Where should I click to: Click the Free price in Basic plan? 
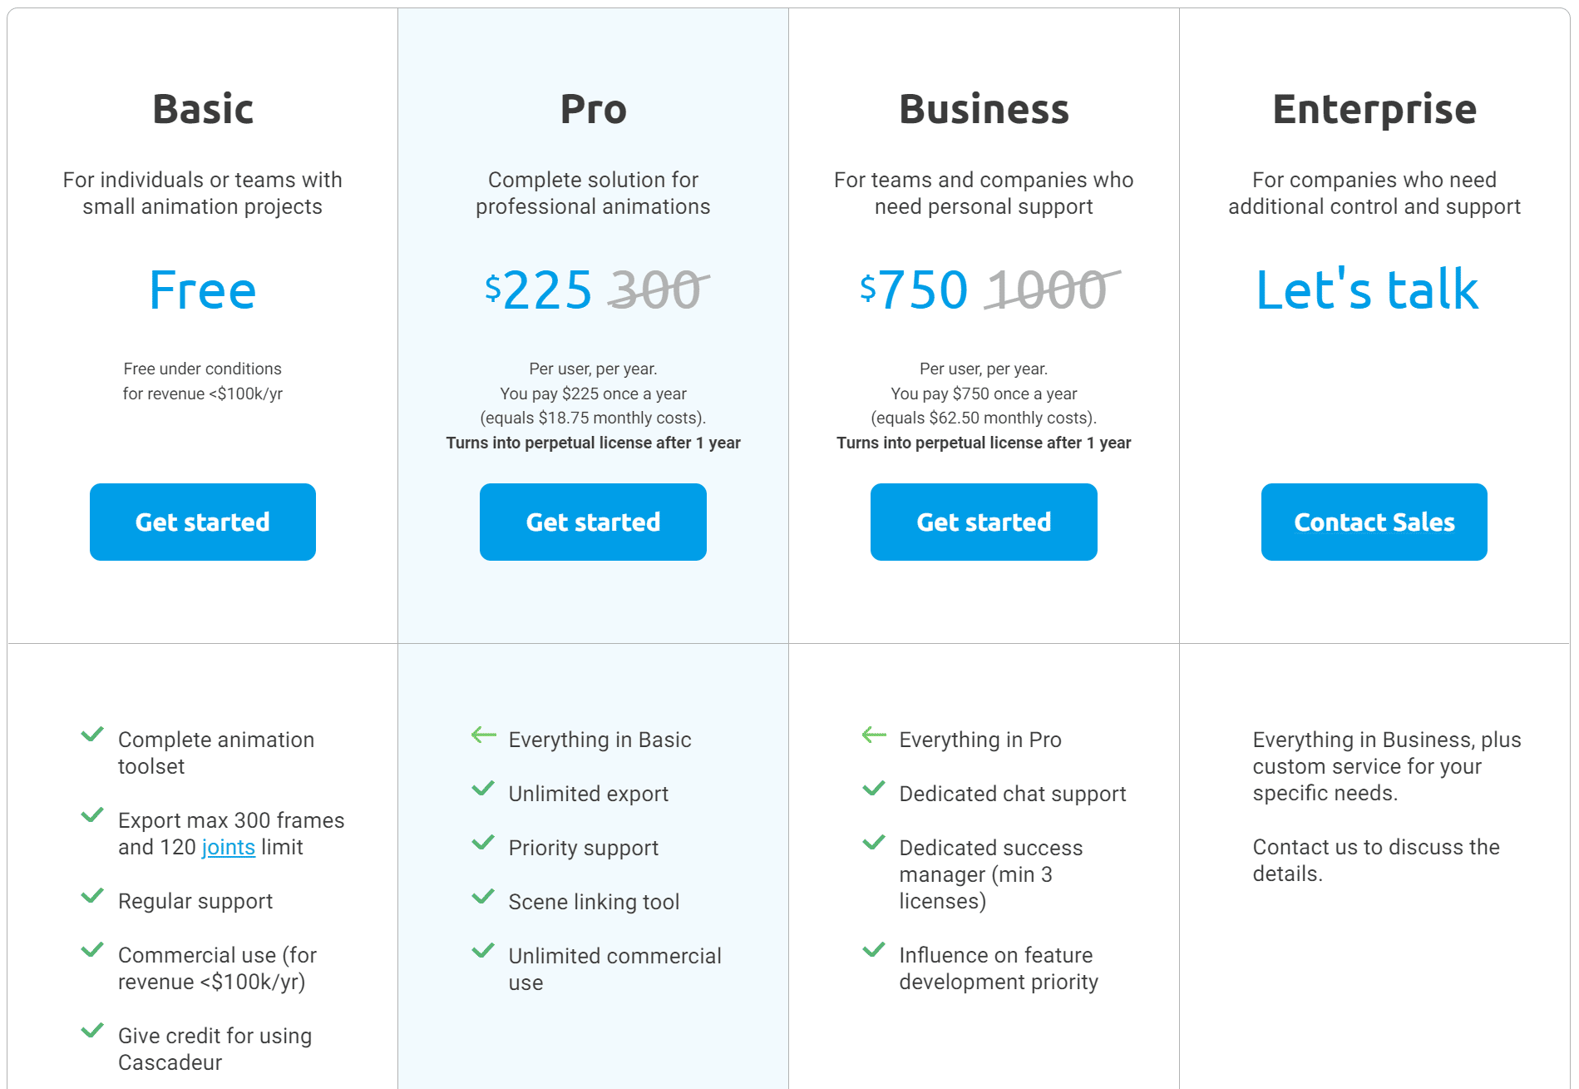(202, 290)
